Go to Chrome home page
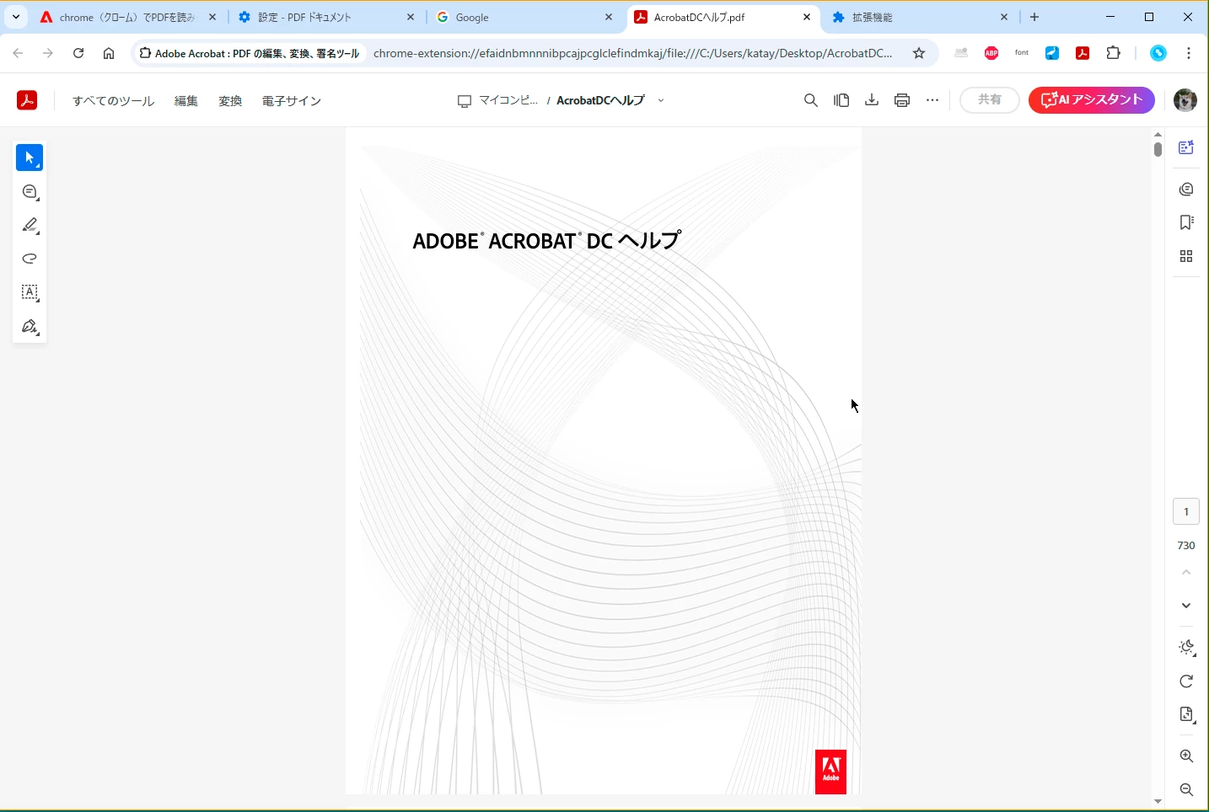 (x=109, y=53)
